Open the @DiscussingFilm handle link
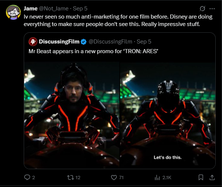 tap(110, 42)
